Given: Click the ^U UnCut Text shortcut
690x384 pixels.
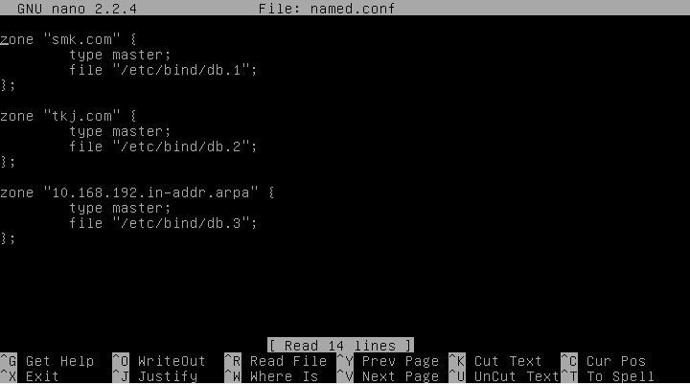Looking at the screenshot, I should pos(504,376).
